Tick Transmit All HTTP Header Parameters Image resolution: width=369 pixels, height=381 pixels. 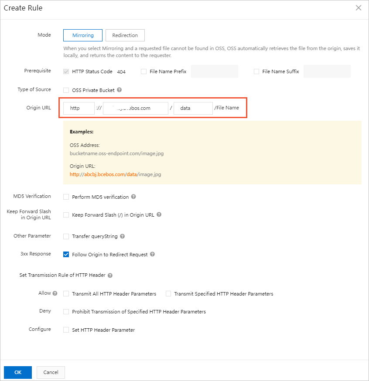point(66,294)
